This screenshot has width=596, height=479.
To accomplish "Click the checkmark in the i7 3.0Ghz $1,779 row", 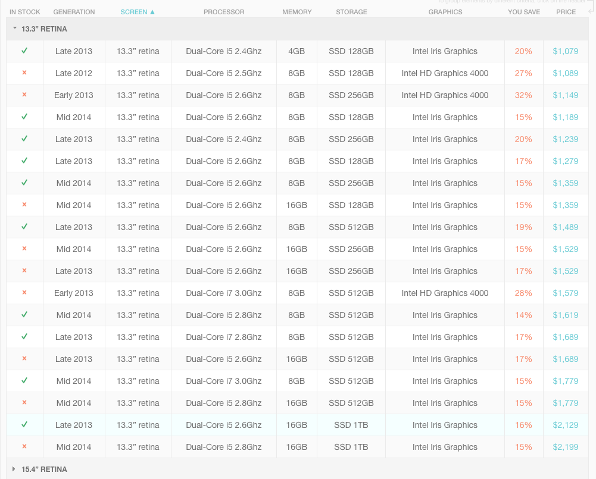I will tap(24, 381).
